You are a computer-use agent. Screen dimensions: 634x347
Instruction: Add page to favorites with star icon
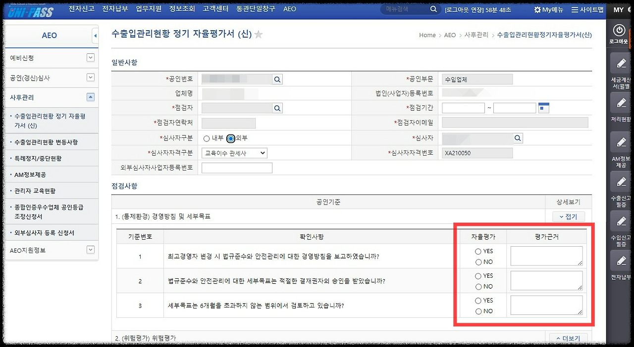coord(259,34)
